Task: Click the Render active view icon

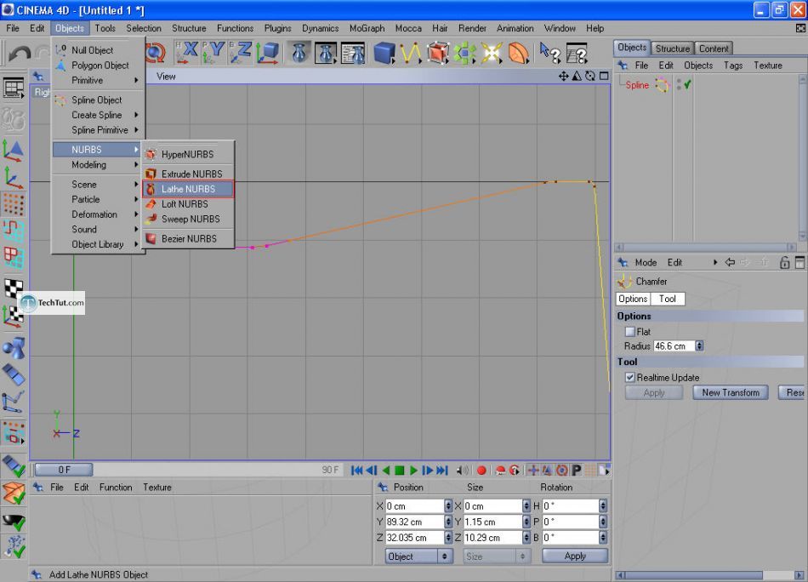Action: coord(299,53)
